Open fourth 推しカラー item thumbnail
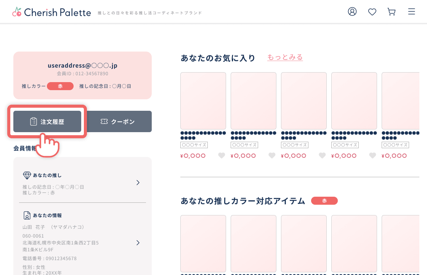This screenshot has width=427, height=275. 354,244
